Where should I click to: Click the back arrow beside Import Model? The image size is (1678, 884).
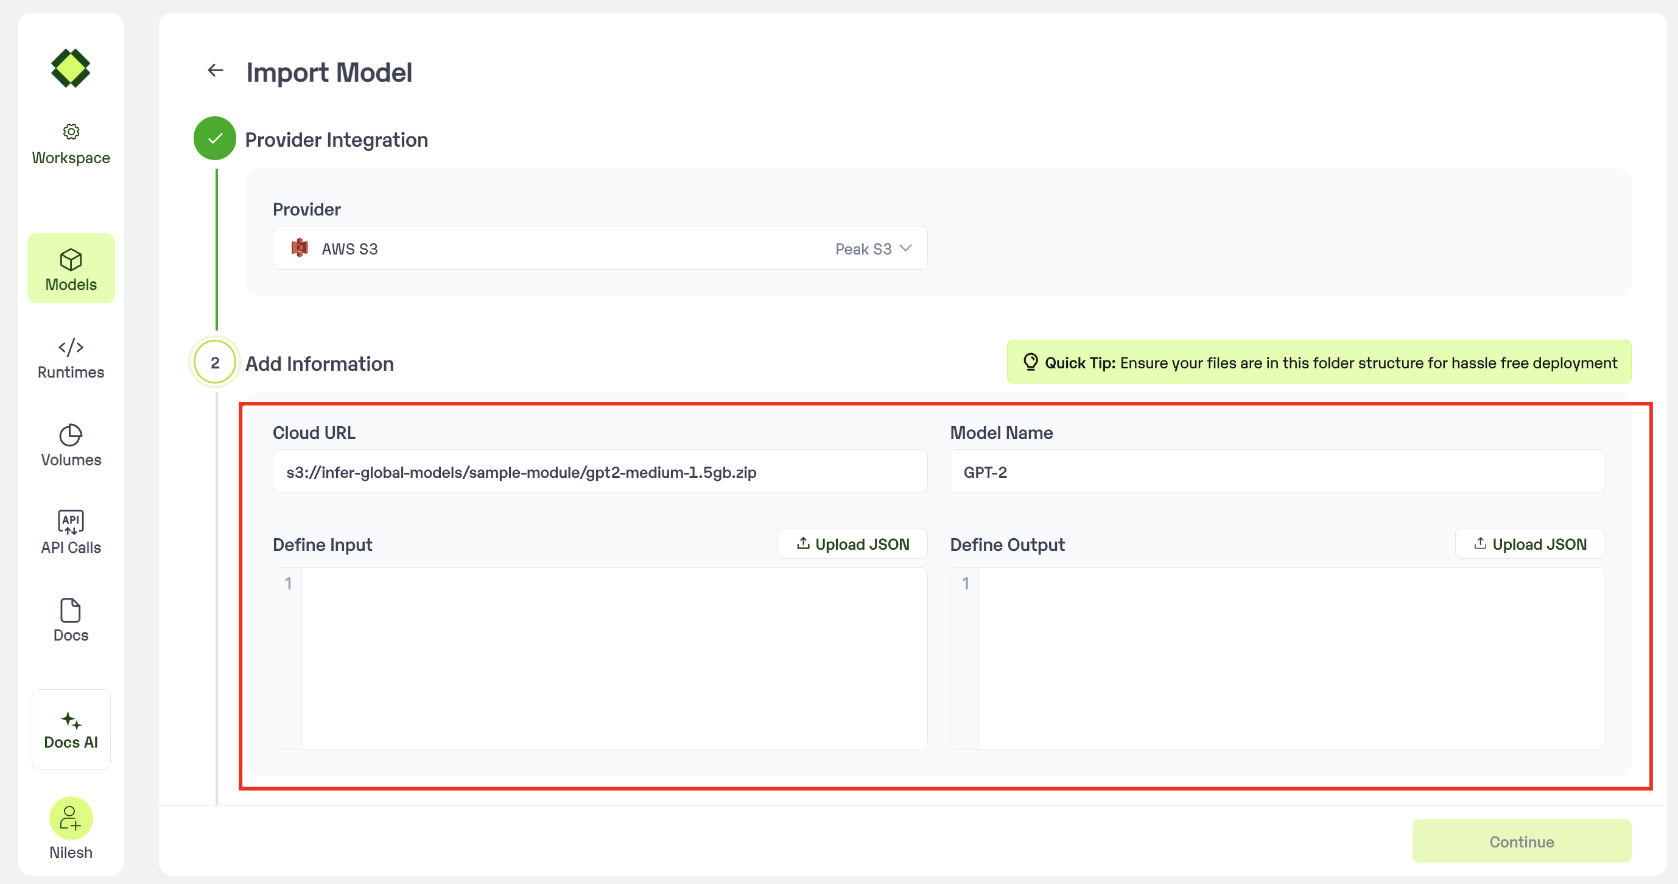pyautogui.click(x=215, y=71)
